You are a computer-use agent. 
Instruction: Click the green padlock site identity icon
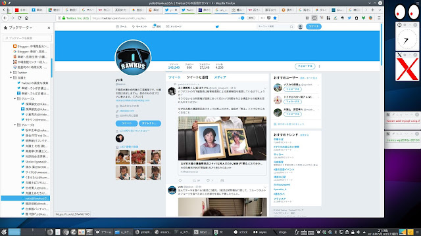click(x=64, y=18)
